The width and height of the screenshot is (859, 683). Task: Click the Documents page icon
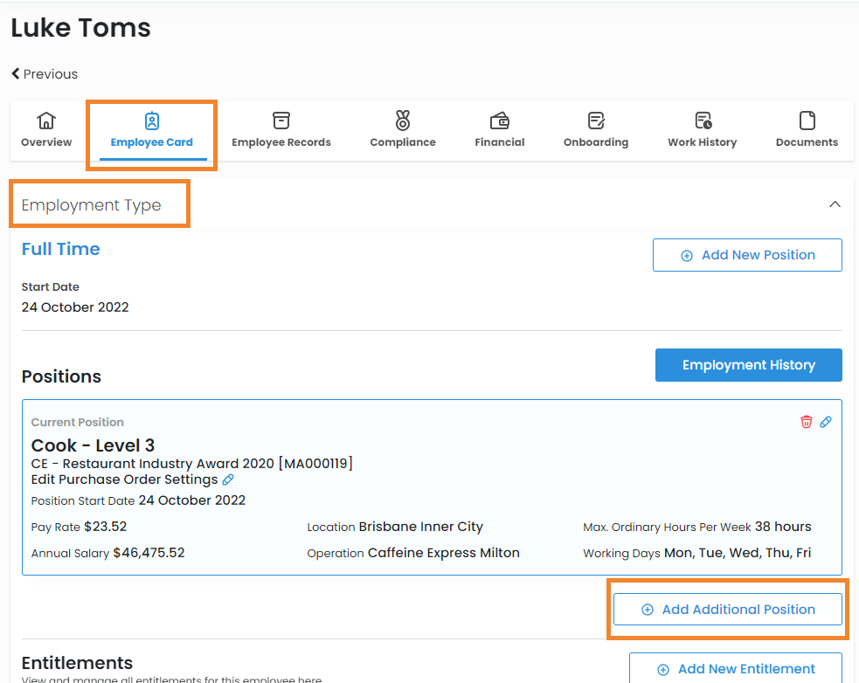click(x=807, y=121)
